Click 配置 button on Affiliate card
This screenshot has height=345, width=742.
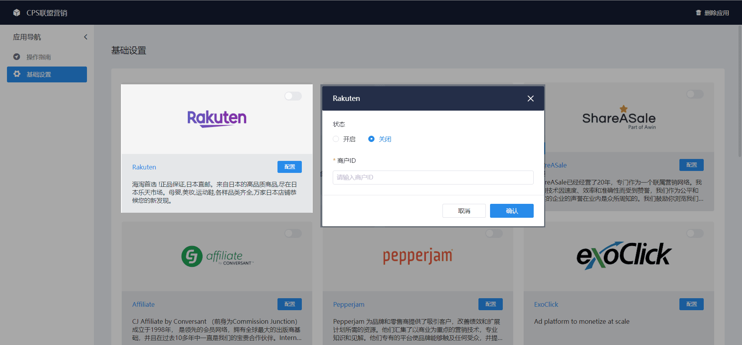pyautogui.click(x=289, y=304)
